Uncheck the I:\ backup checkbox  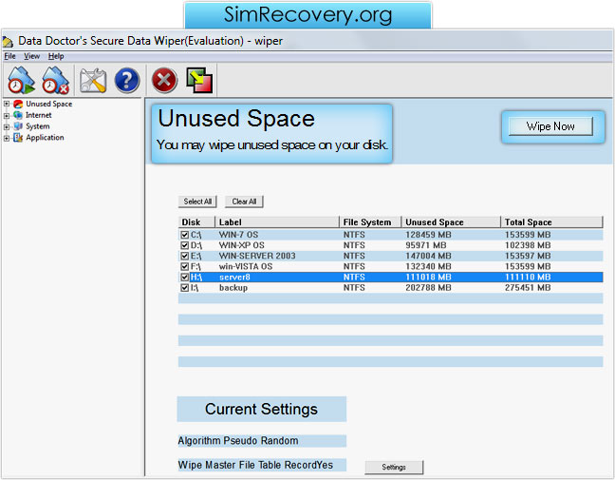pyautogui.click(x=185, y=288)
